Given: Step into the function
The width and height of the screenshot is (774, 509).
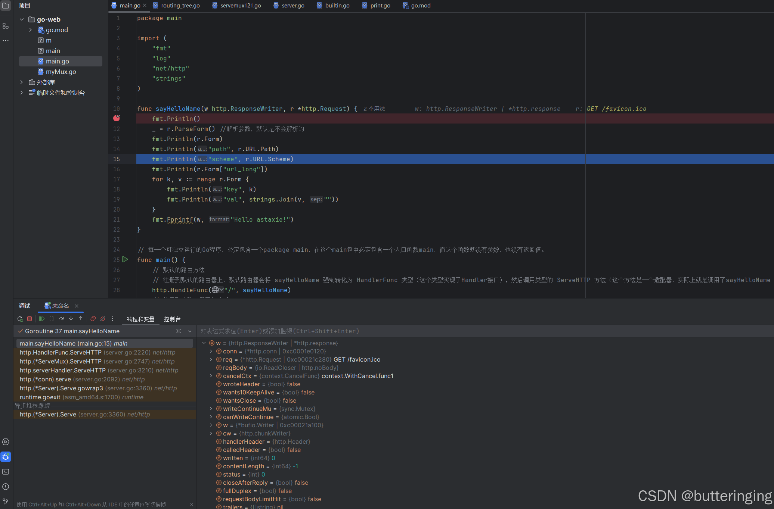Looking at the screenshot, I should pos(71,319).
